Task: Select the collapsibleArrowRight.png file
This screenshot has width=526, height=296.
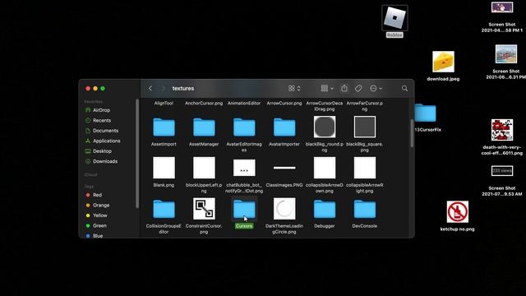Action: point(365,168)
